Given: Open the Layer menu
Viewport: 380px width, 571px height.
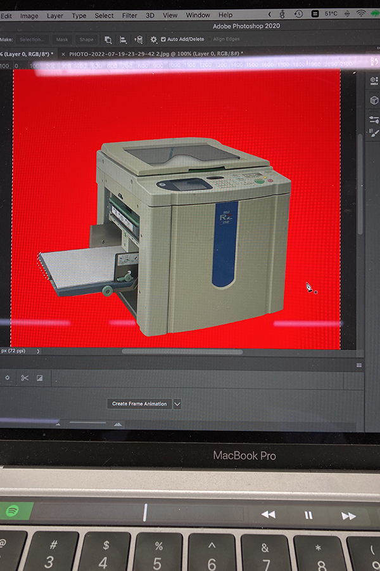Looking at the screenshot, I should (x=55, y=15).
